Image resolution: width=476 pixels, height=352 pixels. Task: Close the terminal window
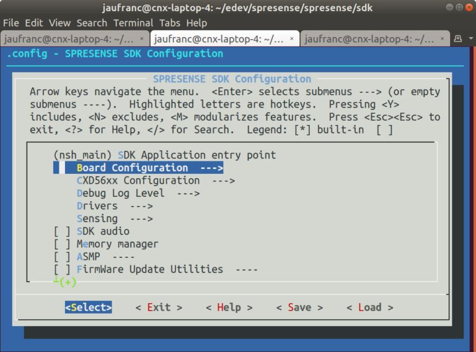coord(469,7)
